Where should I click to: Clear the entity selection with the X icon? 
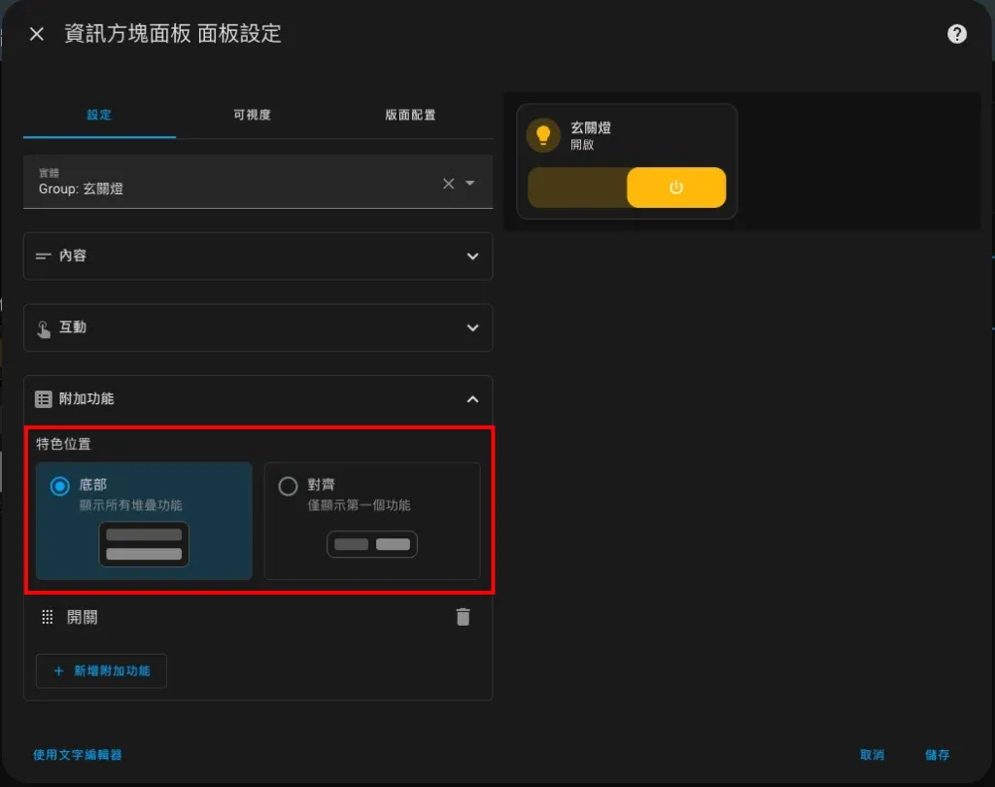tap(448, 183)
